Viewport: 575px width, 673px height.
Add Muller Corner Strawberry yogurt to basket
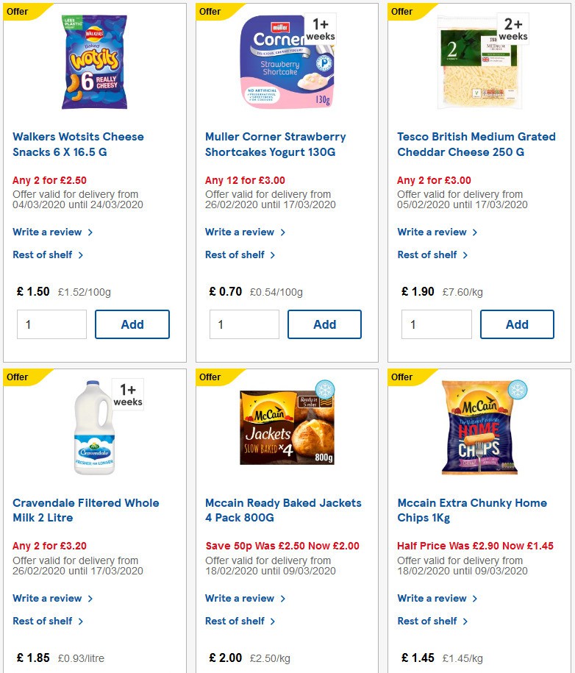point(324,324)
